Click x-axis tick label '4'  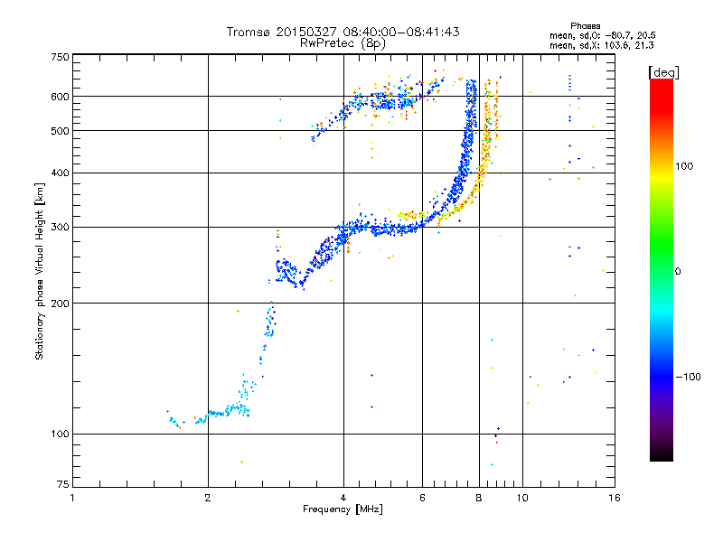click(343, 498)
